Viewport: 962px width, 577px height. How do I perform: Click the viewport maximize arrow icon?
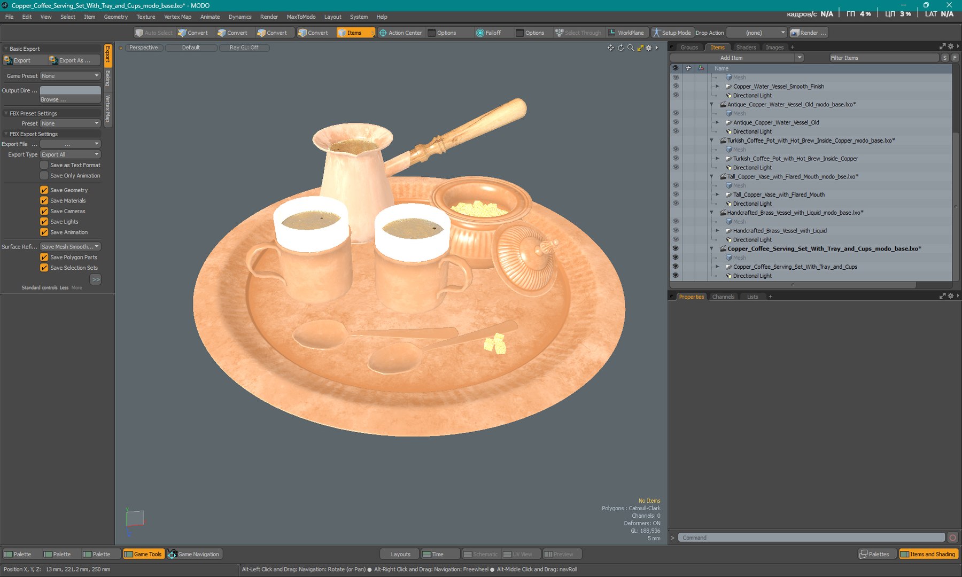coord(640,48)
